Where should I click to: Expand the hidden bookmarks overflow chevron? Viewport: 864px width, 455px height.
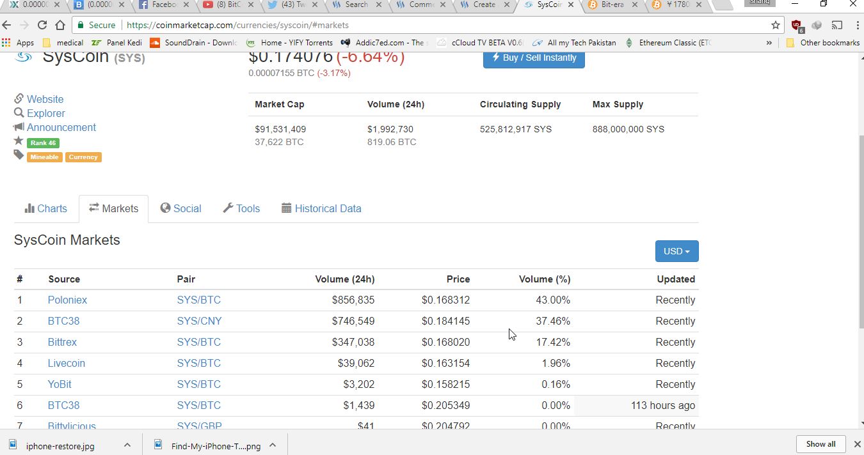(769, 43)
